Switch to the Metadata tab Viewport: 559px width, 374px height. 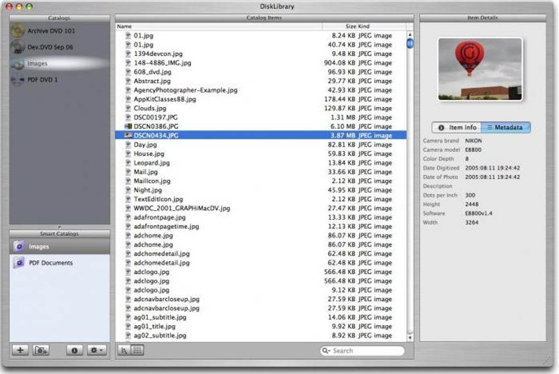[505, 127]
